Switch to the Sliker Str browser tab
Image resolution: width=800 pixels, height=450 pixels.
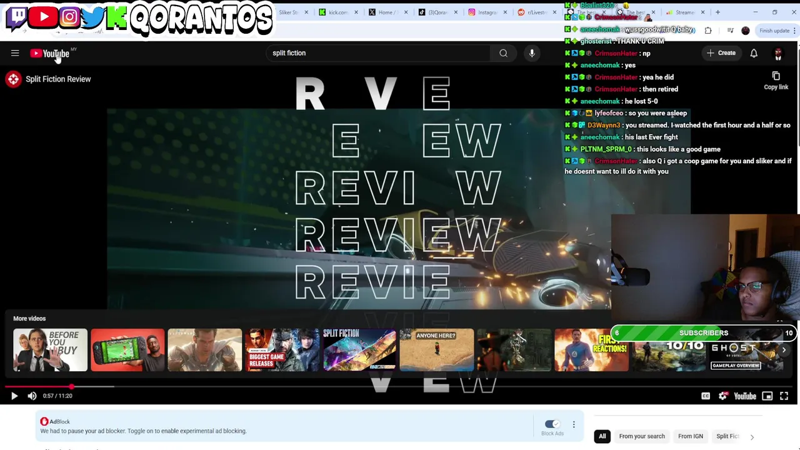click(289, 12)
